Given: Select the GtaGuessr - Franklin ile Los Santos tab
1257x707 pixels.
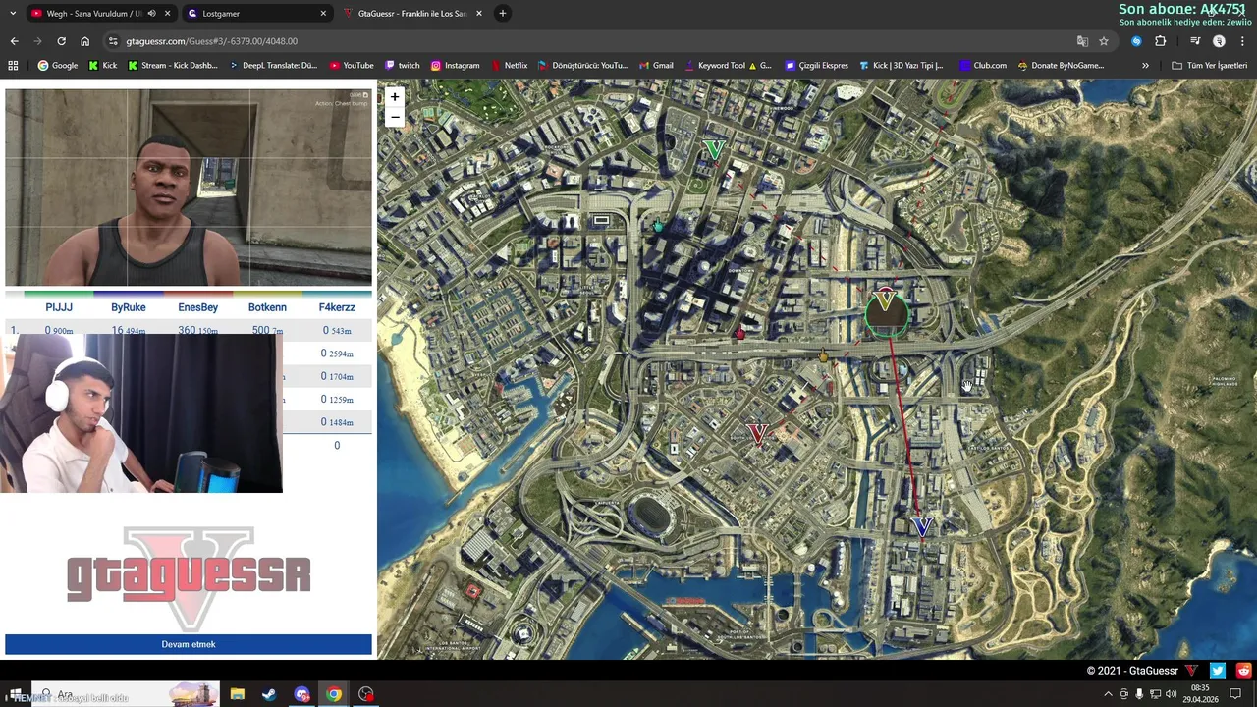Looking at the screenshot, I should coord(412,14).
